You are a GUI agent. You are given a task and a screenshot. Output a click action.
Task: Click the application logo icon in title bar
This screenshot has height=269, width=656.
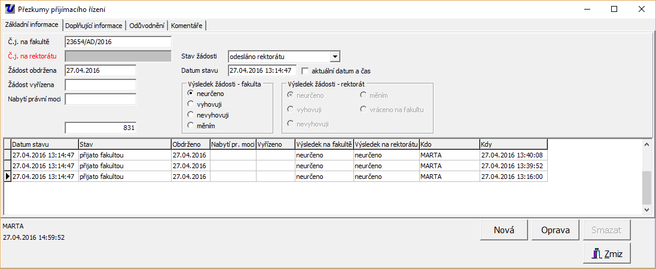click(x=10, y=9)
